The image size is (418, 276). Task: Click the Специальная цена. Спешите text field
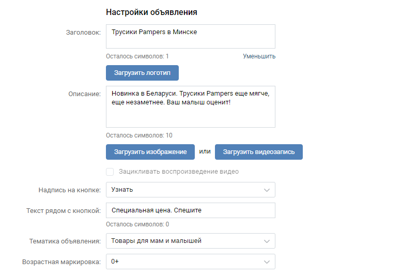(x=190, y=210)
